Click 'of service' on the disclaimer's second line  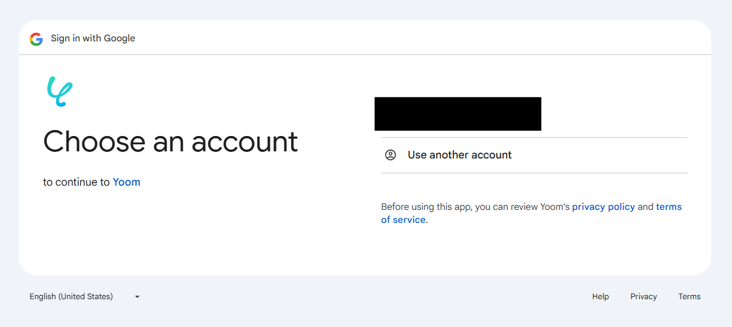point(403,220)
